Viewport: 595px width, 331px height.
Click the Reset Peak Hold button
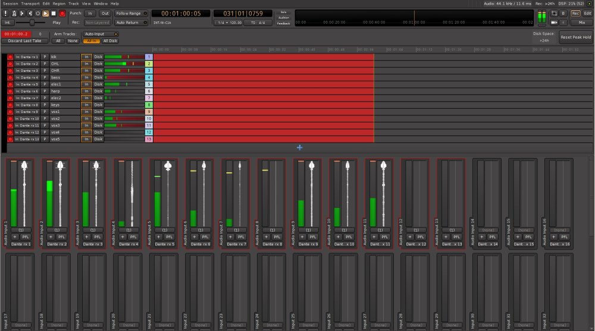coord(575,37)
